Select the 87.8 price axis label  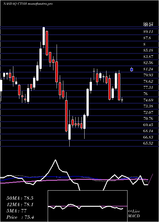(x=147, y=38)
